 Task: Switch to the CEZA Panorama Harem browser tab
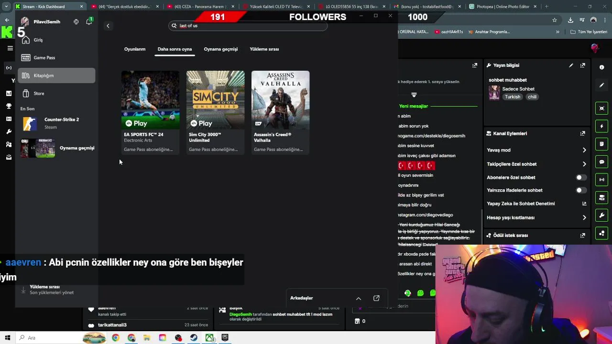click(x=201, y=7)
